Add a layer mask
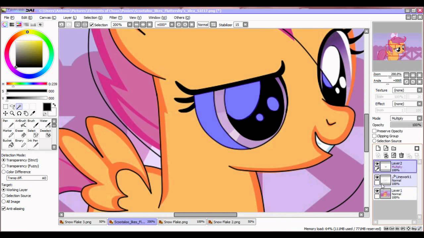 (417, 148)
